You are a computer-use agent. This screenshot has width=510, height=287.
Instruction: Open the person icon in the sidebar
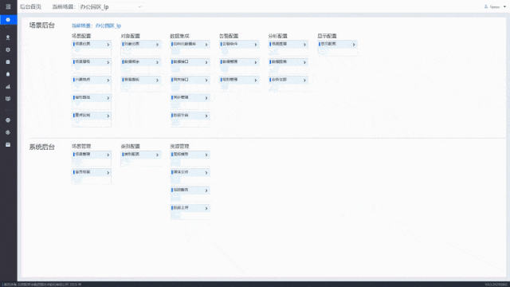[x=8, y=37]
